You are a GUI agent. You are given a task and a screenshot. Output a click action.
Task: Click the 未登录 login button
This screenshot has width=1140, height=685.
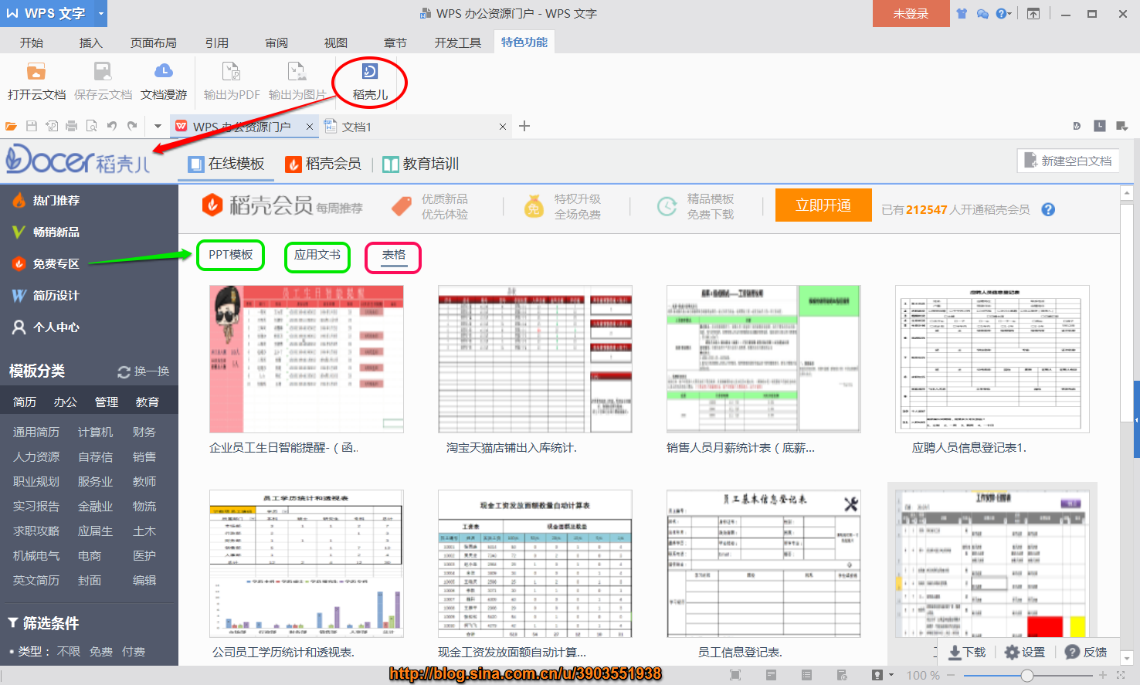point(911,14)
